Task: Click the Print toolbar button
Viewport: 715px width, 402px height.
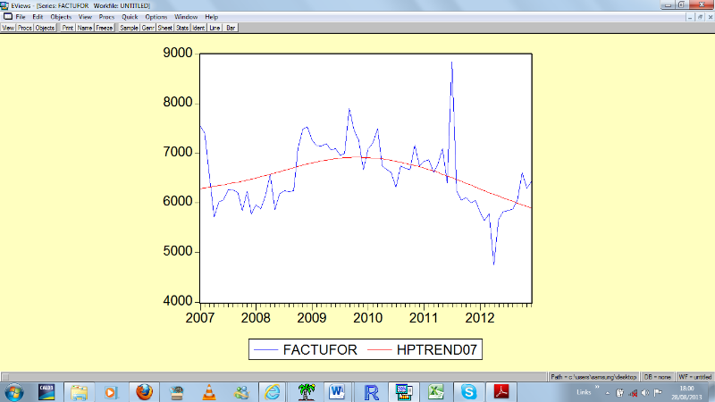Action: tap(68, 28)
